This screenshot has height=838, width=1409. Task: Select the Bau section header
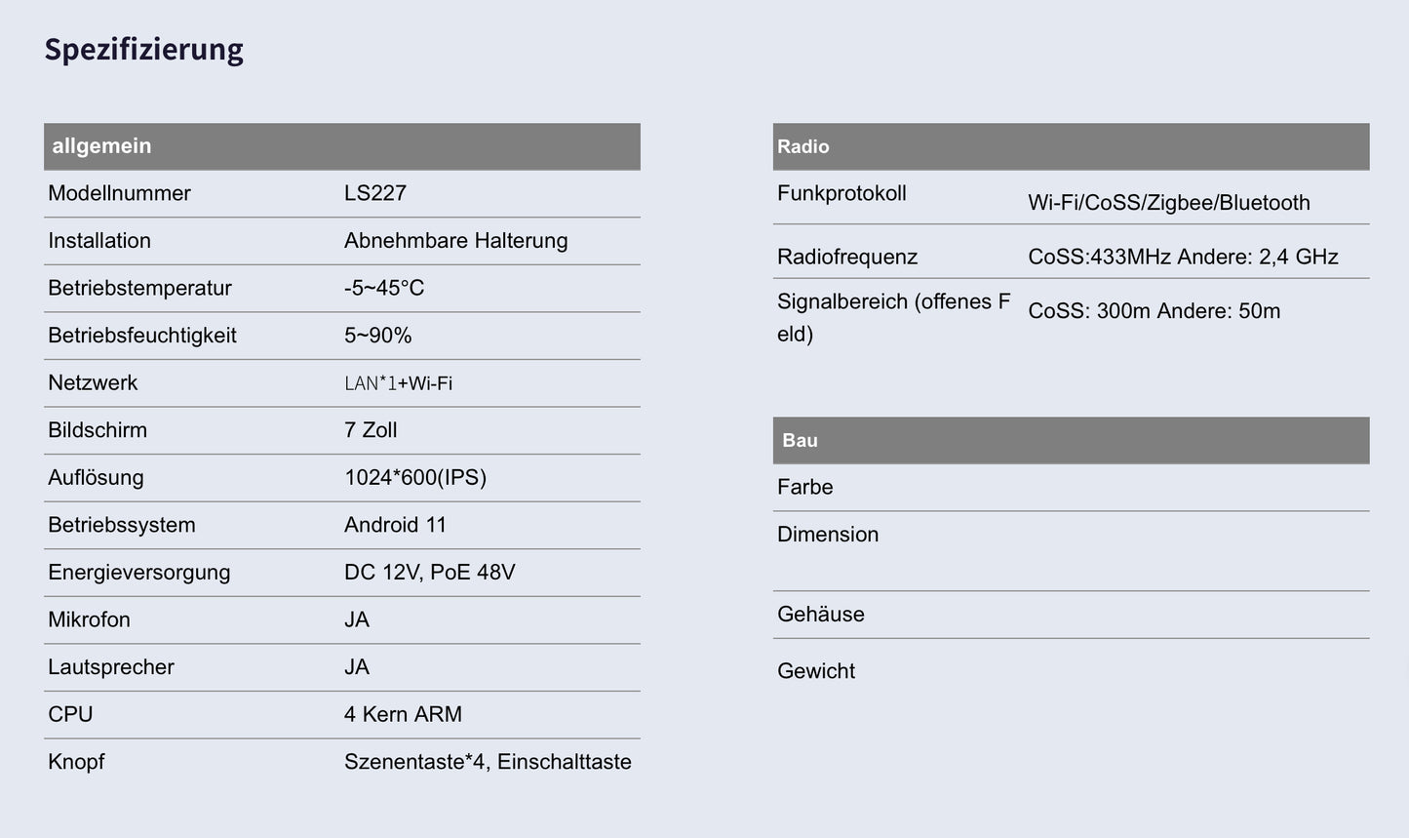coord(800,440)
